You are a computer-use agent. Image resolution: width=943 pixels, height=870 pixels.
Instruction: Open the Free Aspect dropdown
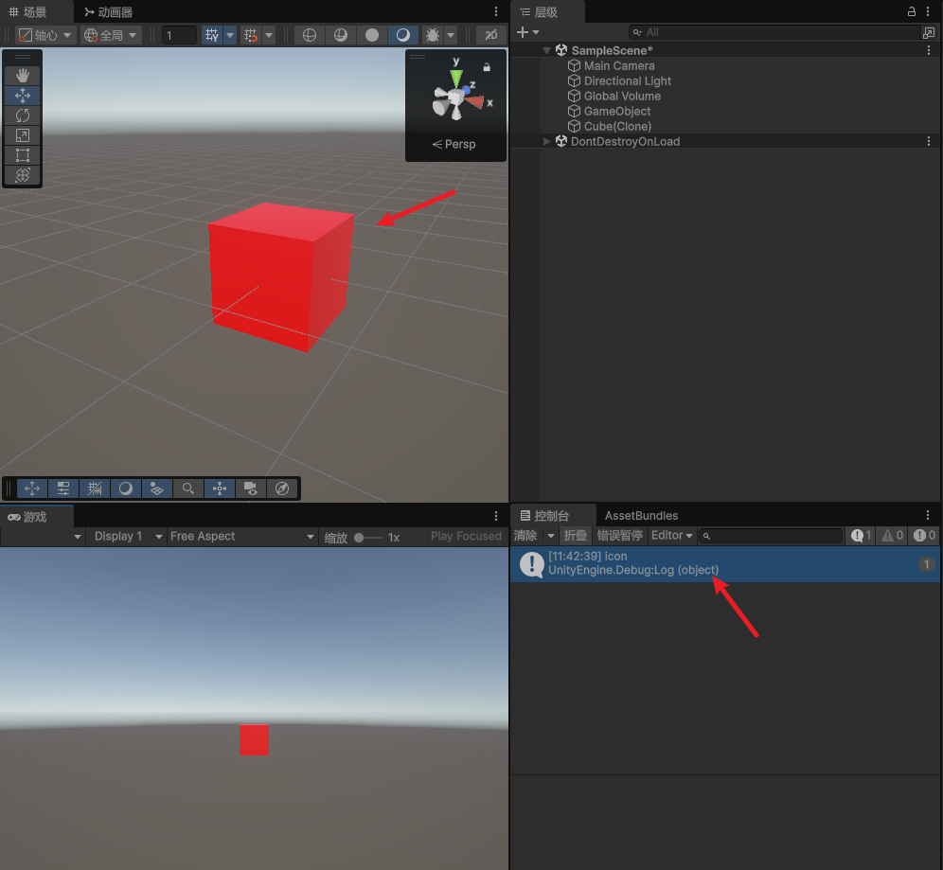coord(241,536)
